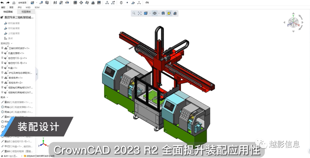Viewport: 310px width, 158px height.
Task: Expand the 料盘<1> node
Action: pos(2,68)
